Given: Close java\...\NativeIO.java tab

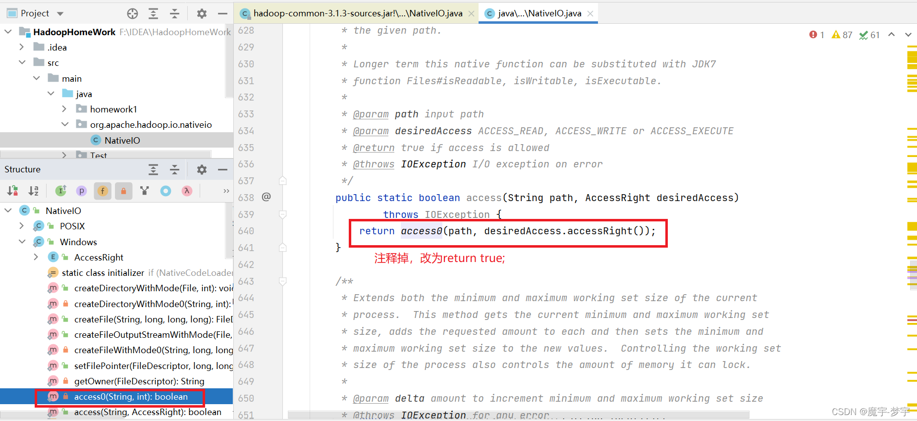Looking at the screenshot, I should [590, 14].
